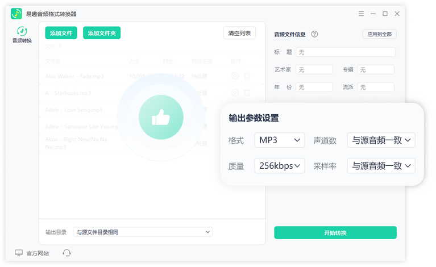Expand the 采样率 dropdown

click(x=381, y=166)
